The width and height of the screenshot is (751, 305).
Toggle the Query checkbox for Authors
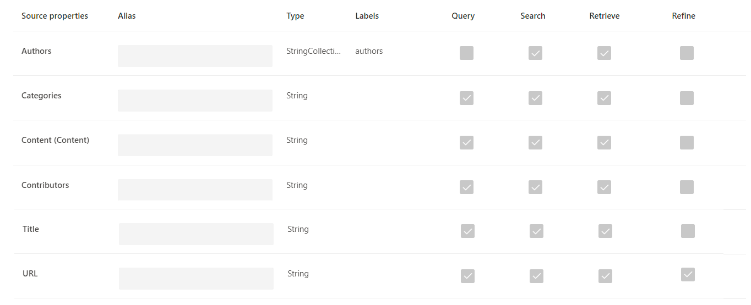(x=466, y=53)
